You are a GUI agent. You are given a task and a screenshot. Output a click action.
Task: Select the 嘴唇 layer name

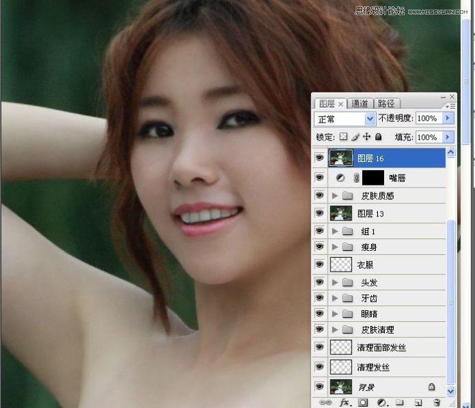click(397, 178)
